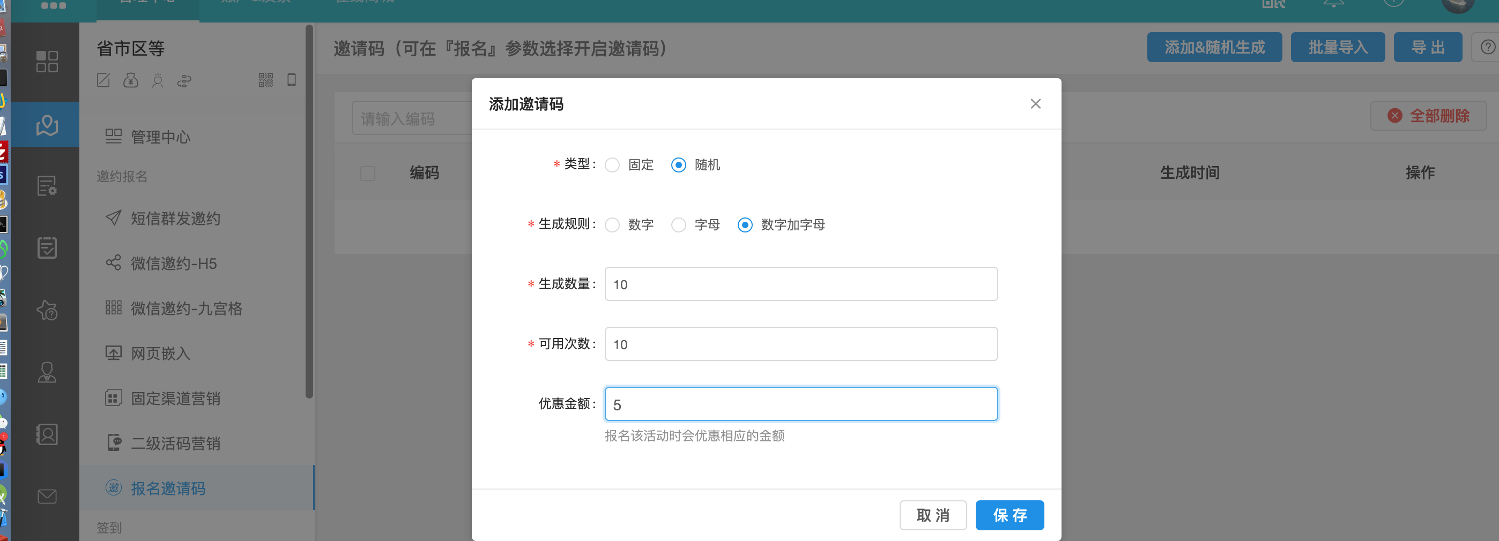This screenshot has width=1499, height=541.
Task: Select the map pin icon in the left rail
Action: (x=47, y=124)
